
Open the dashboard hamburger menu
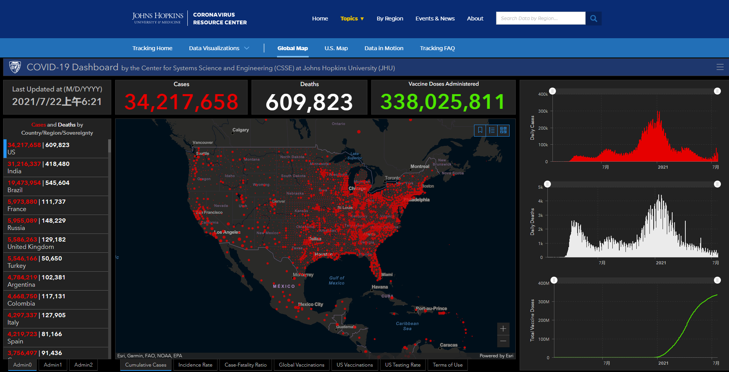(x=720, y=67)
